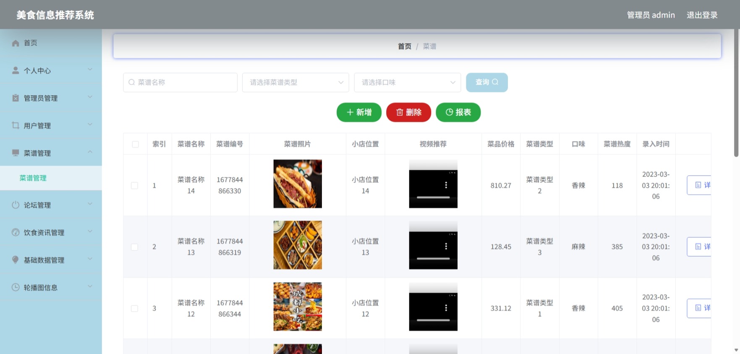This screenshot has width=740, height=354.
Task: Click the green 新增 button
Action: (x=359, y=112)
